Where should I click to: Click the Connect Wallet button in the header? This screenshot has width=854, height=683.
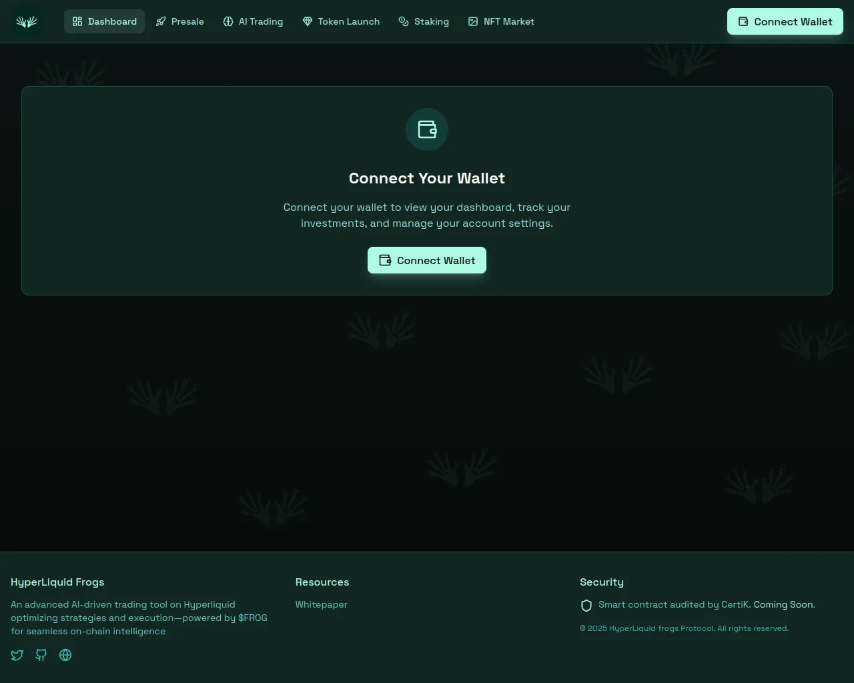(x=785, y=21)
